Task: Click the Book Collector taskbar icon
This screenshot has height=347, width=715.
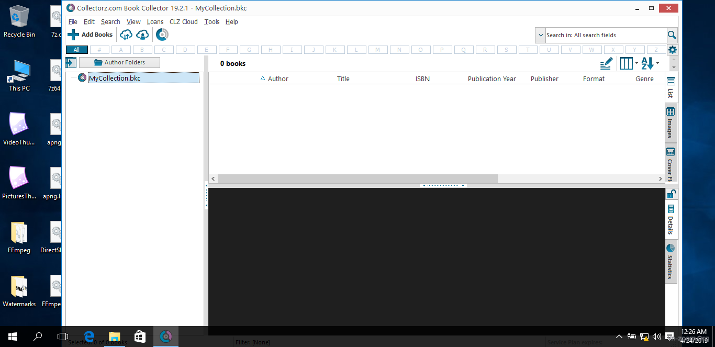Action: click(166, 337)
